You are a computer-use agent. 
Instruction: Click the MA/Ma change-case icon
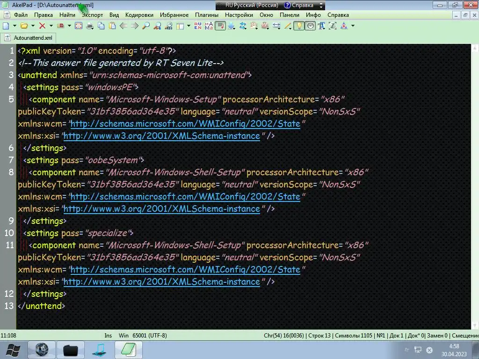pos(209,26)
